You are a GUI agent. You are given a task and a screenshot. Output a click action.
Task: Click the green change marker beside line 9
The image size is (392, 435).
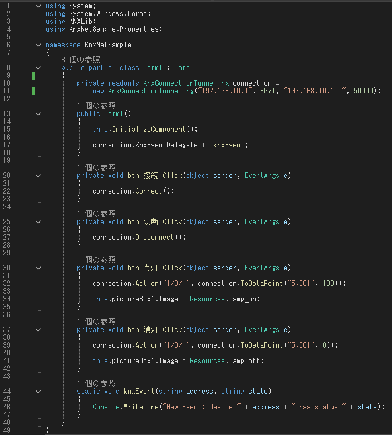(33, 75)
